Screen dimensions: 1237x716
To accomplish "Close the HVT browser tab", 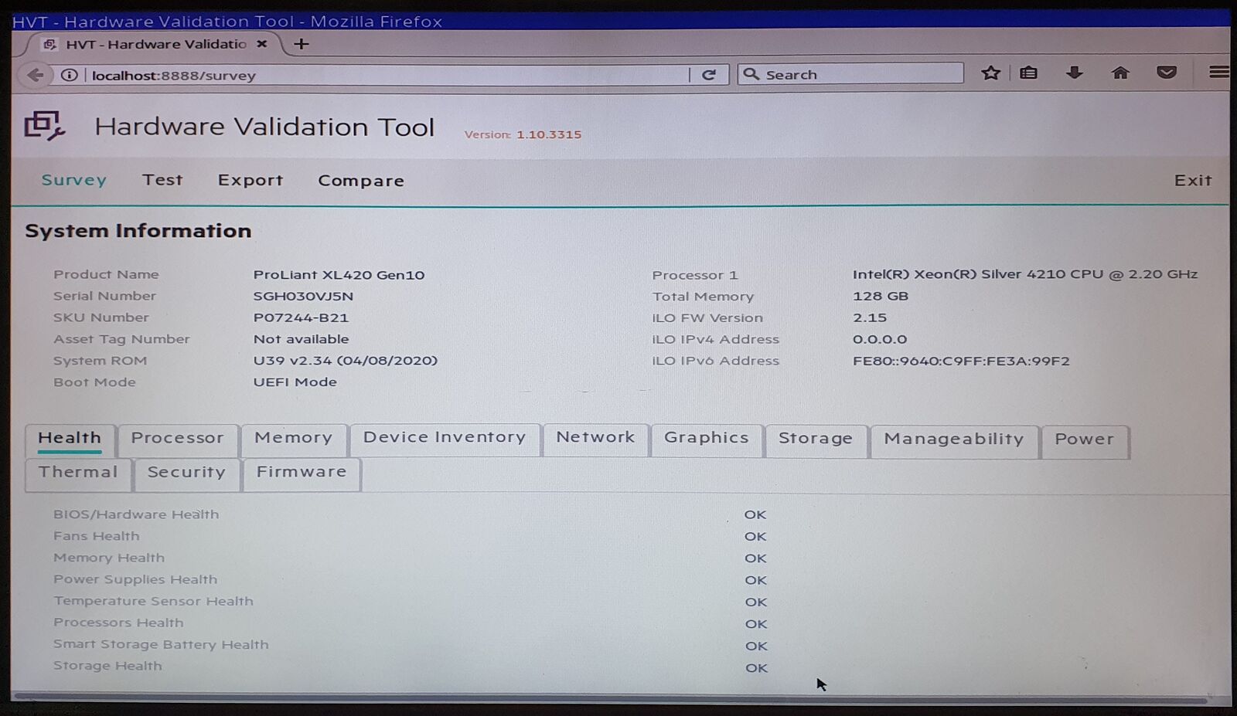I will coord(262,44).
